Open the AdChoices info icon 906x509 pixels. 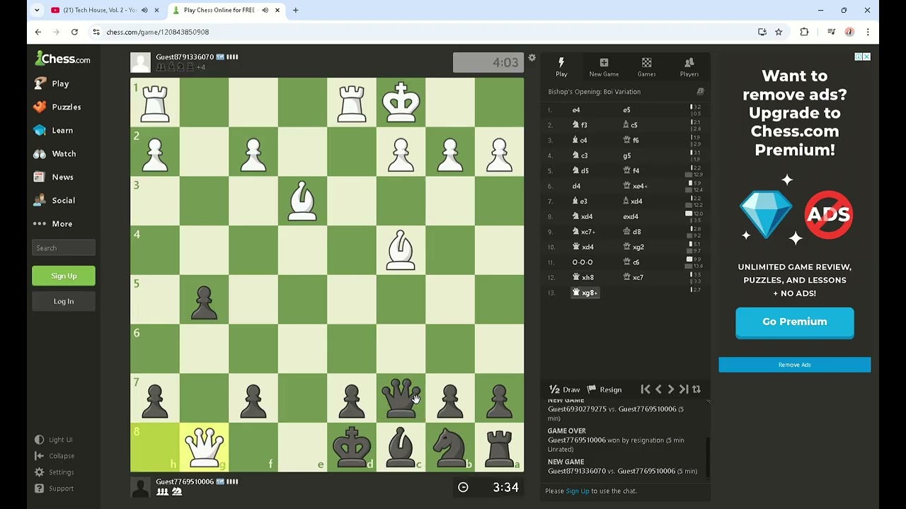[x=858, y=57]
